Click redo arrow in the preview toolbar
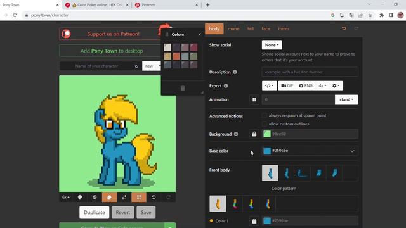406x228 pixels. pos(168,197)
